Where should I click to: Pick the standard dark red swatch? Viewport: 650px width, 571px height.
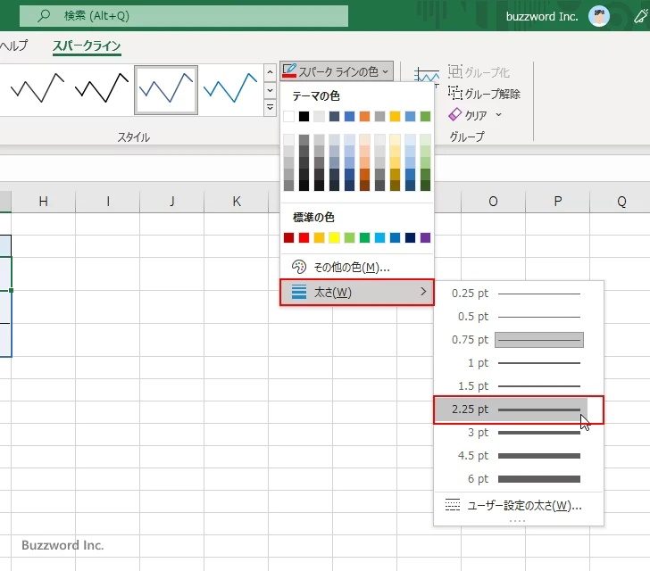click(x=289, y=237)
